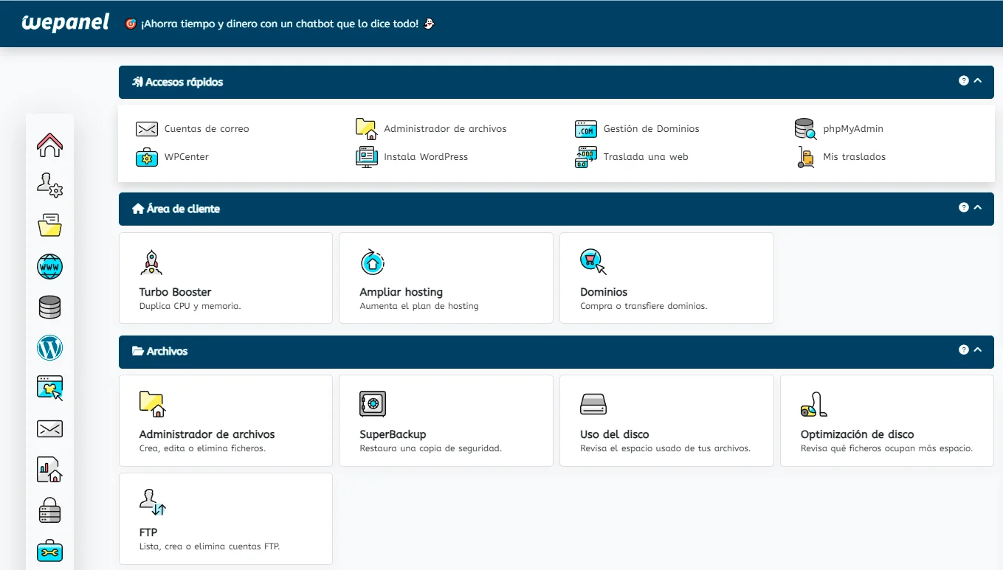
Task: Click the wepanel logo
Action: [66, 23]
